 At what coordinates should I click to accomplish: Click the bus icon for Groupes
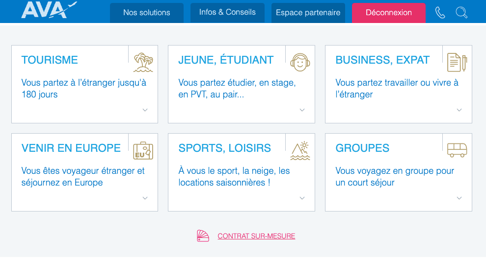(x=457, y=150)
